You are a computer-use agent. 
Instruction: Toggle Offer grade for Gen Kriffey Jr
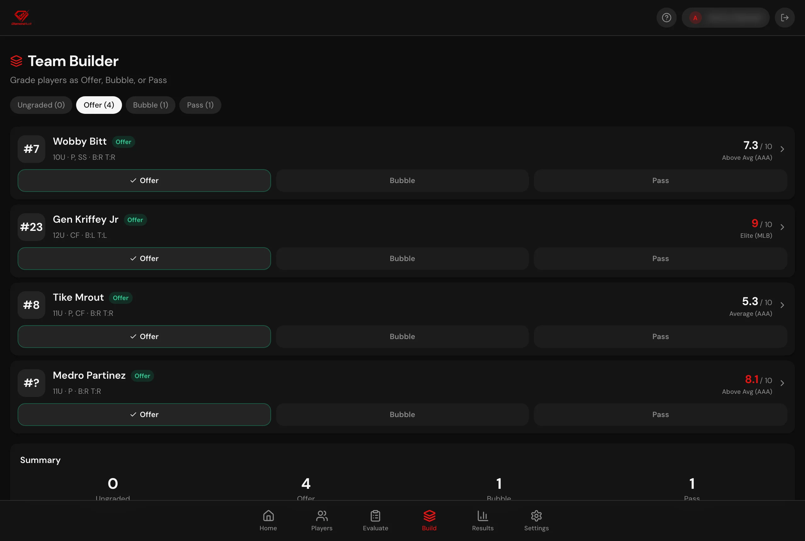(x=144, y=259)
